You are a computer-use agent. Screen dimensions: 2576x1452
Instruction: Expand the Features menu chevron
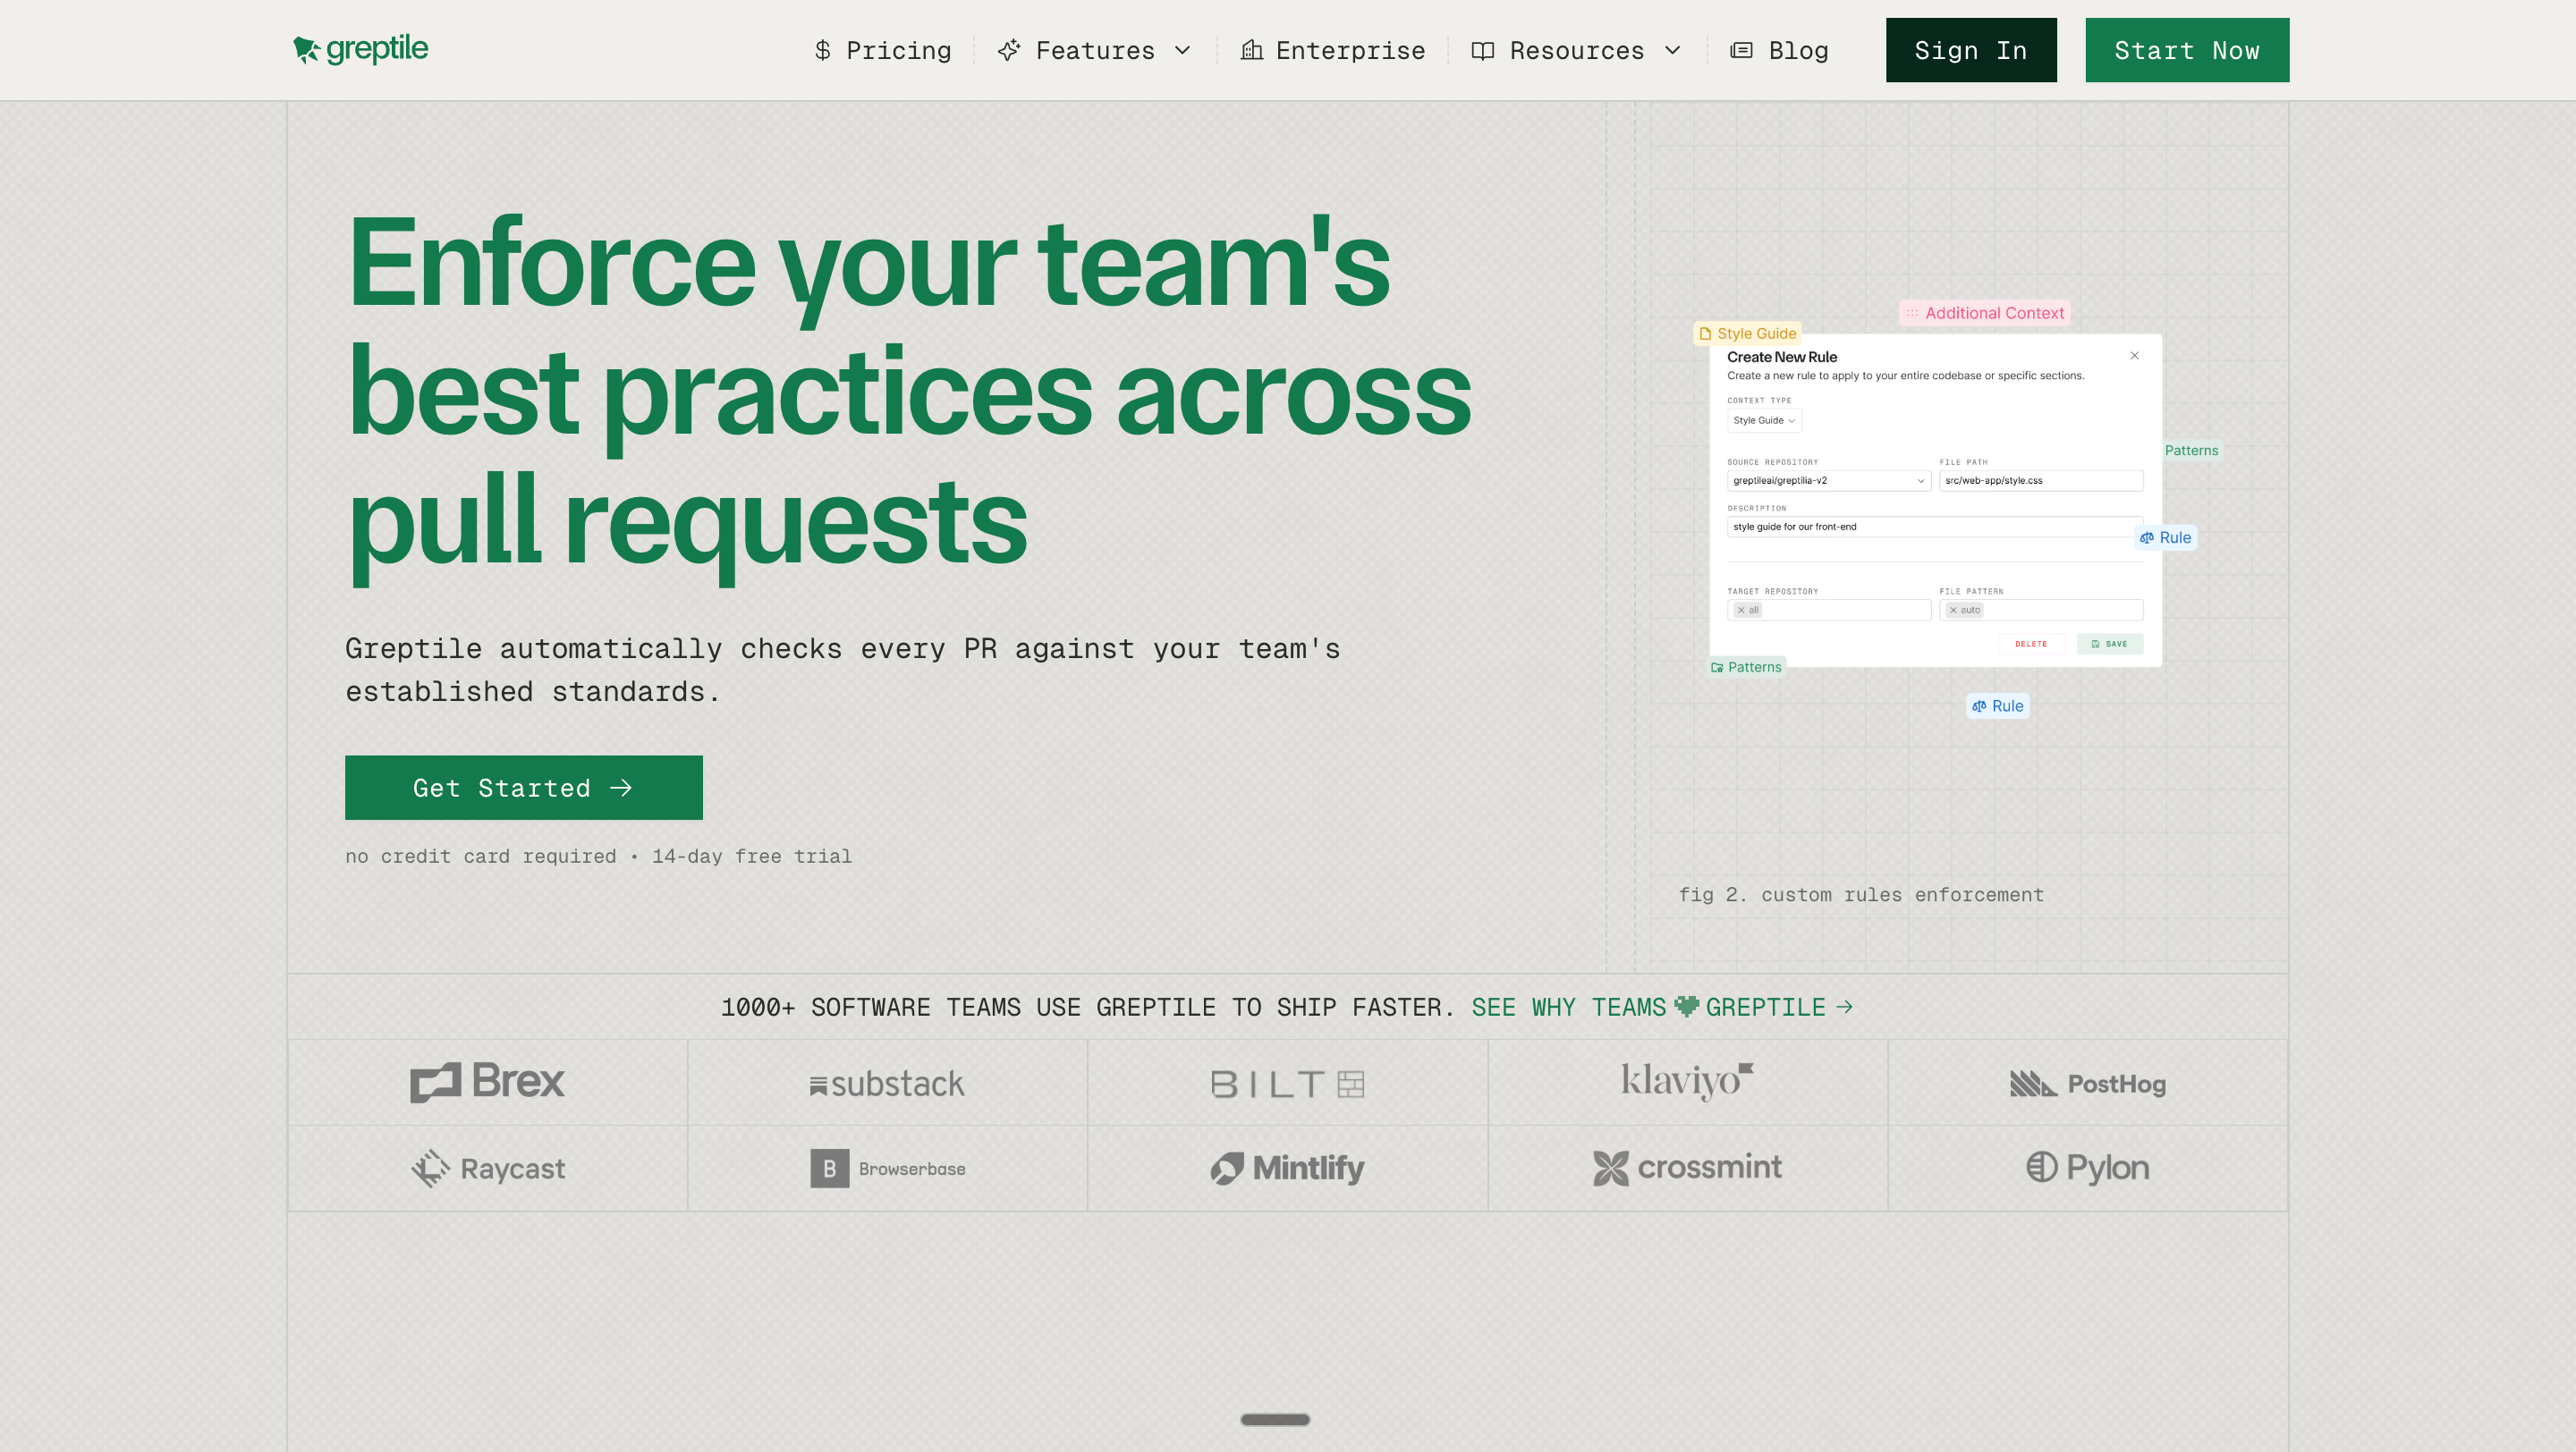1182,50
